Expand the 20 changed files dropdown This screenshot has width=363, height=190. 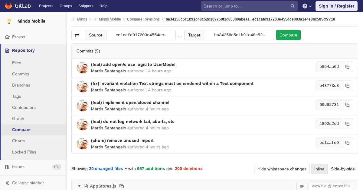[x=108, y=169]
